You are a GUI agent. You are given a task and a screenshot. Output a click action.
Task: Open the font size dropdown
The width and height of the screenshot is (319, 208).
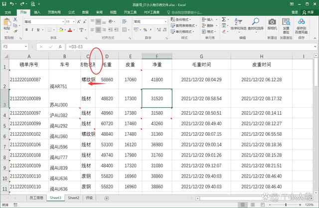74,21
